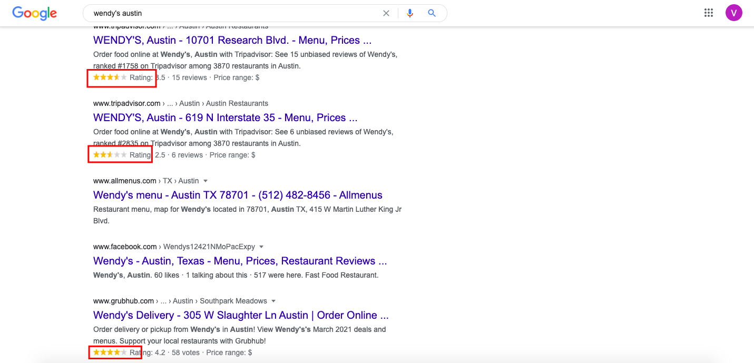Expand the facebook.com result options arrow
754x363 pixels.
[261, 247]
